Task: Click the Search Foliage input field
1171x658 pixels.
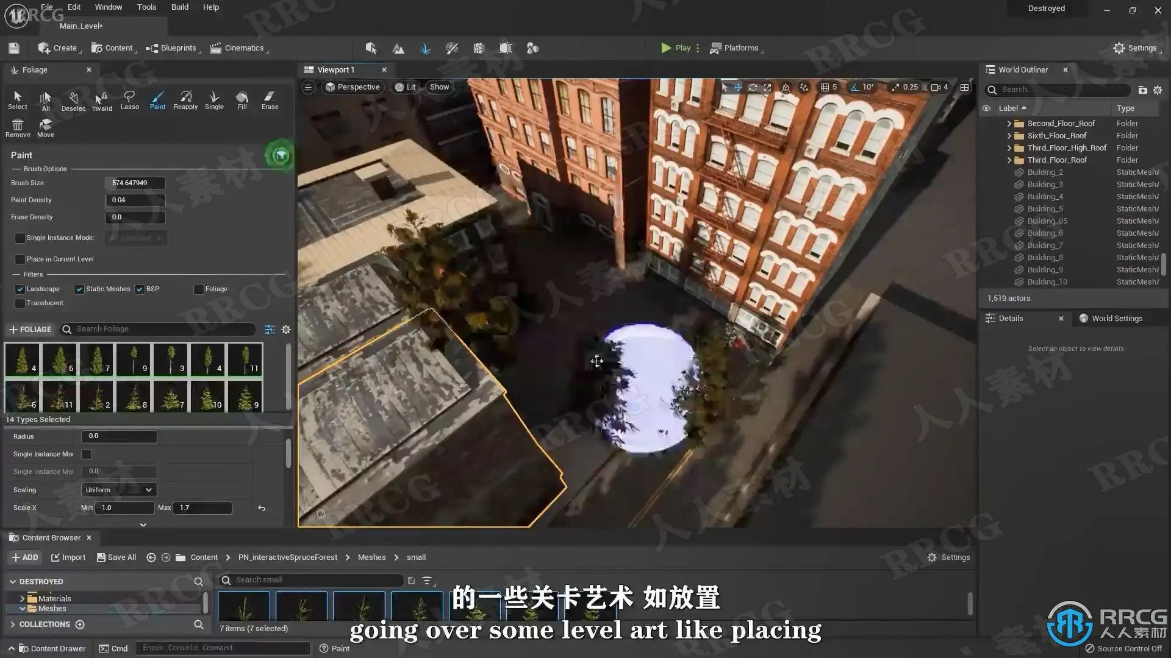Action: (x=159, y=329)
